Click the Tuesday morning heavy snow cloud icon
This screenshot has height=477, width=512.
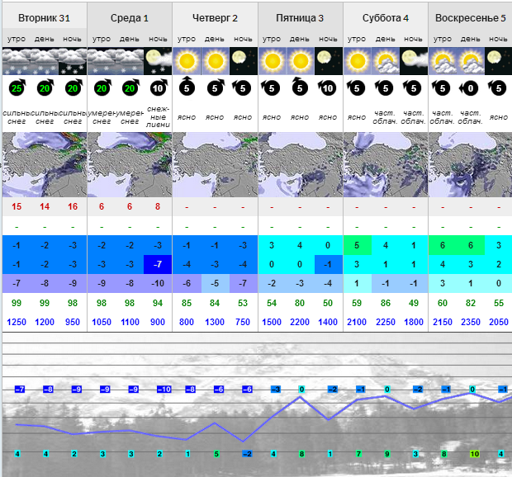(x=17, y=61)
